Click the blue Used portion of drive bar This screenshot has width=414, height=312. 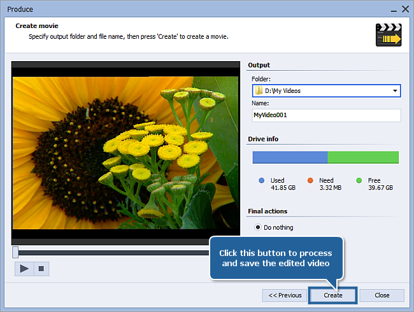click(x=290, y=157)
